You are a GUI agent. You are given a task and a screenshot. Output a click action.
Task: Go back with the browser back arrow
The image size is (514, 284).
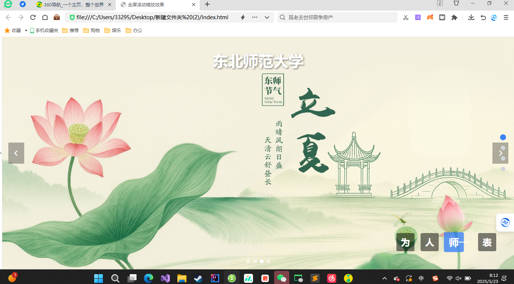tap(8, 17)
